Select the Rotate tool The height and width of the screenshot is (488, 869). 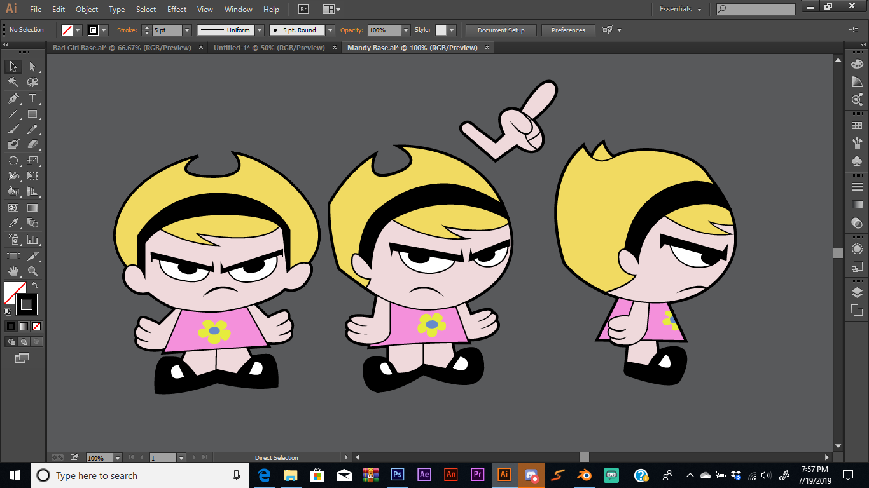[13, 161]
